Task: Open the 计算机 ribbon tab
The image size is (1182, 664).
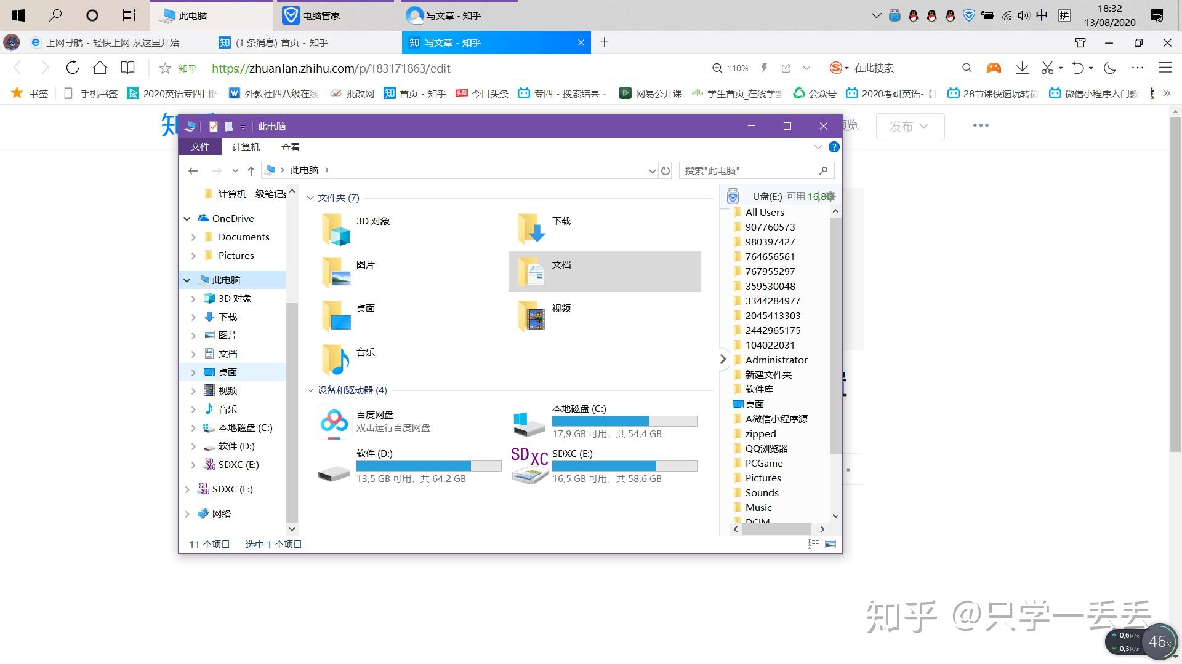Action: tap(246, 147)
